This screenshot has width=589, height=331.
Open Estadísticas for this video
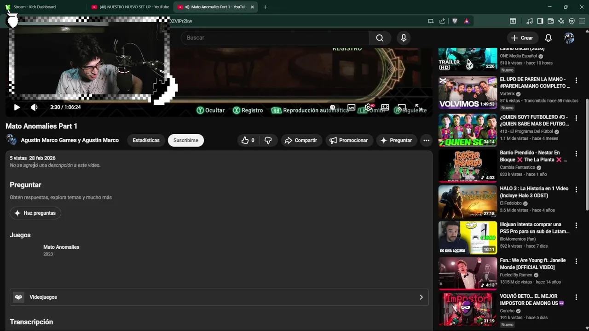[146, 140]
